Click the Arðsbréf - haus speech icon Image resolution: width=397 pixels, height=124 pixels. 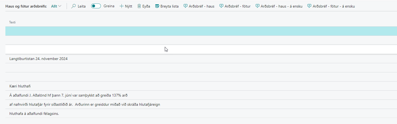coord(186,6)
